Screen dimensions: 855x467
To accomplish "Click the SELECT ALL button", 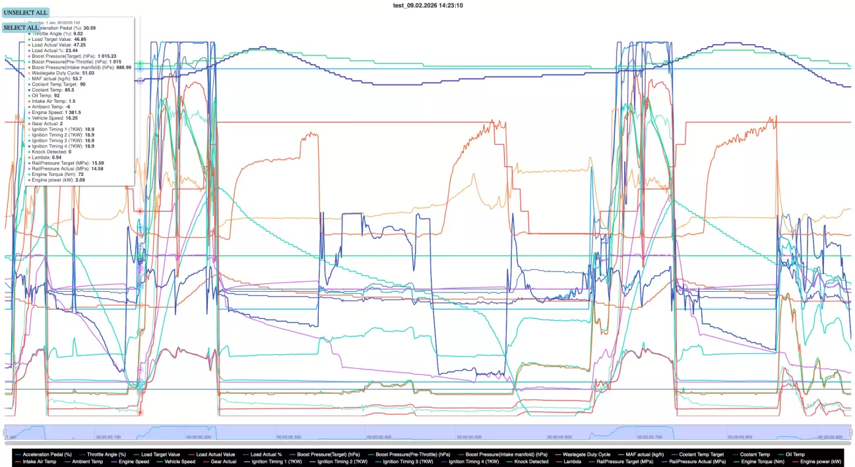I will coord(21,28).
